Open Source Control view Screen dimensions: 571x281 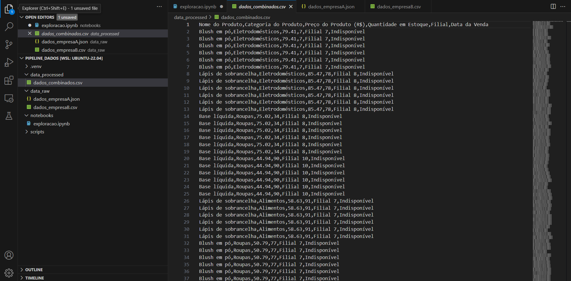[x=9, y=45]
